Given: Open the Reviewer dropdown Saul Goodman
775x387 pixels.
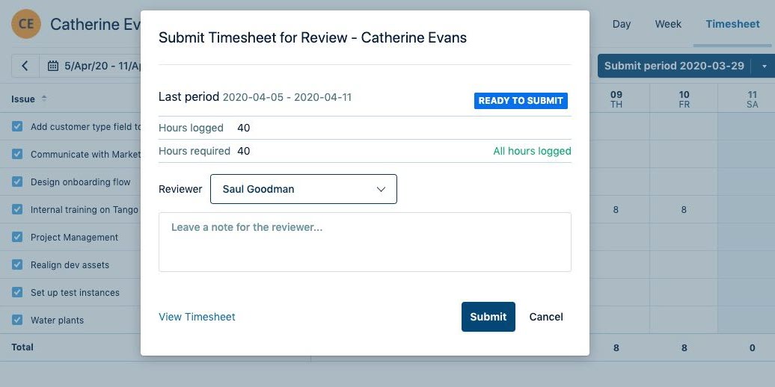Looking at the screenshot, I should coord(303,189).
